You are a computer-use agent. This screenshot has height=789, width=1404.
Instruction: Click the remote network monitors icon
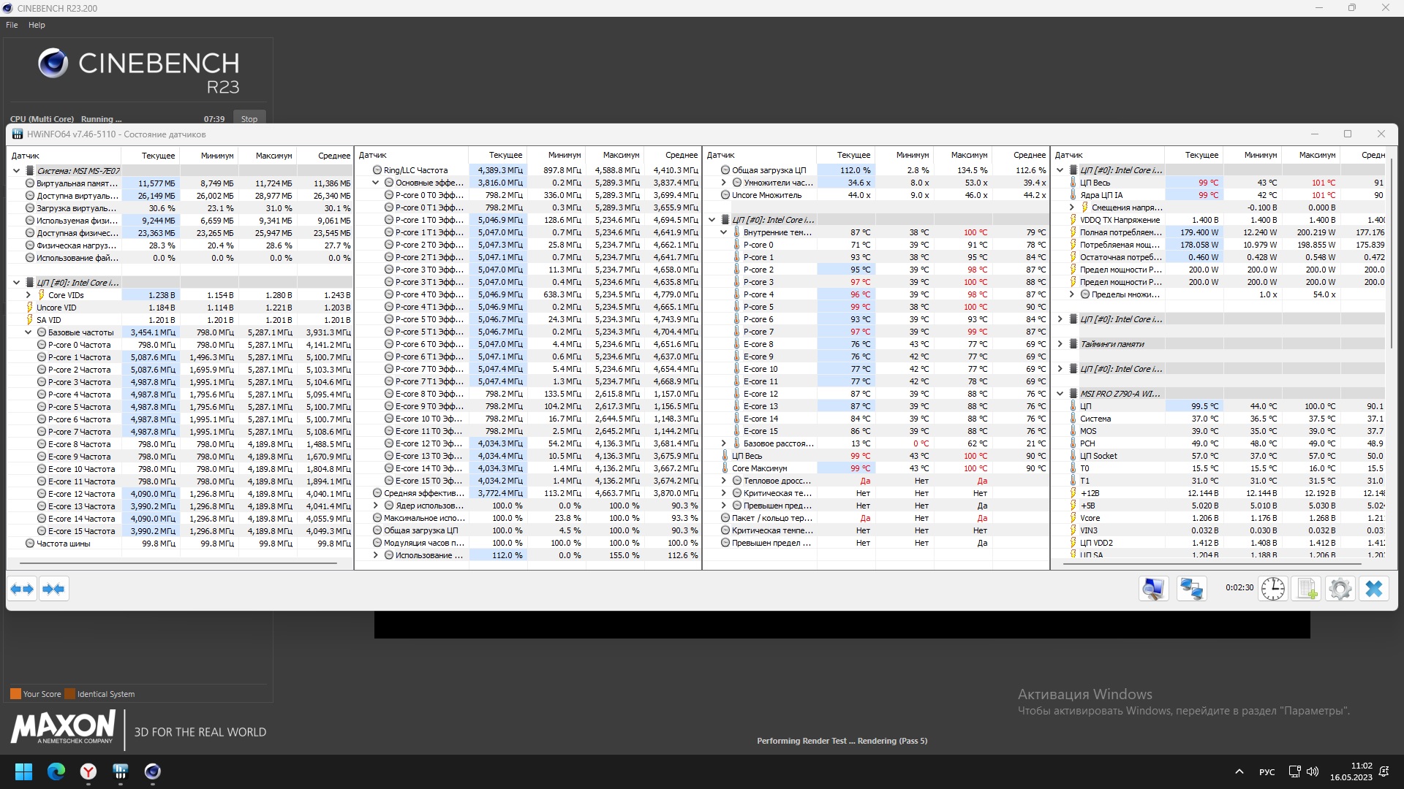click(1191, 589)
